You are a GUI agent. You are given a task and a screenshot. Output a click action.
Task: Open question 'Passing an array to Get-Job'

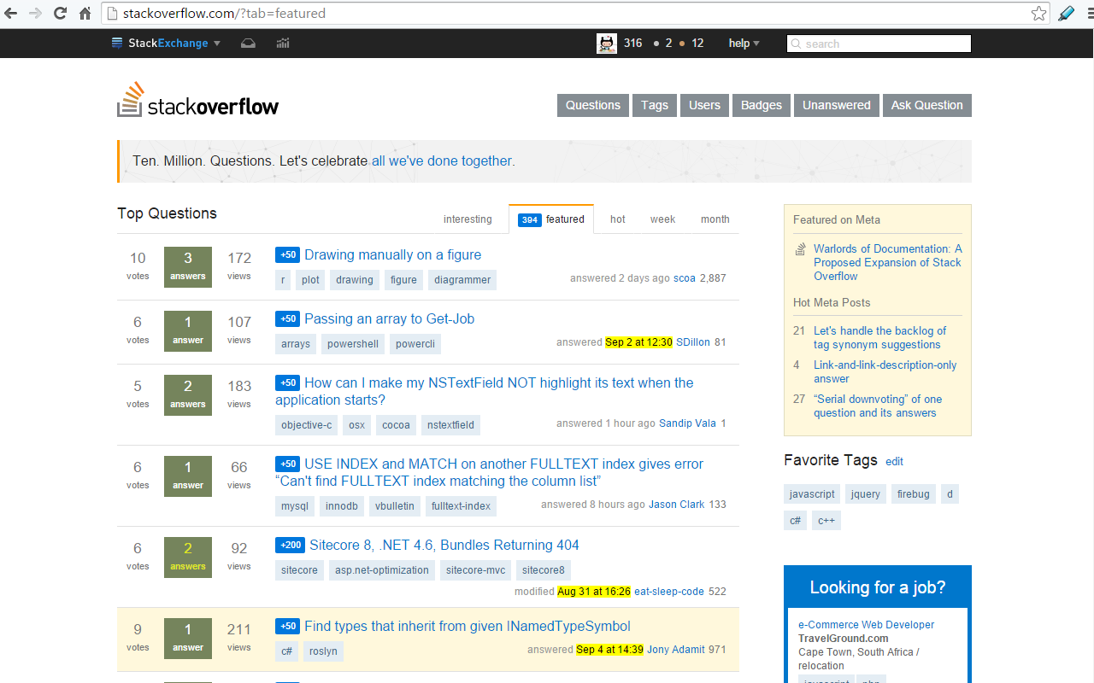point(390,318)
